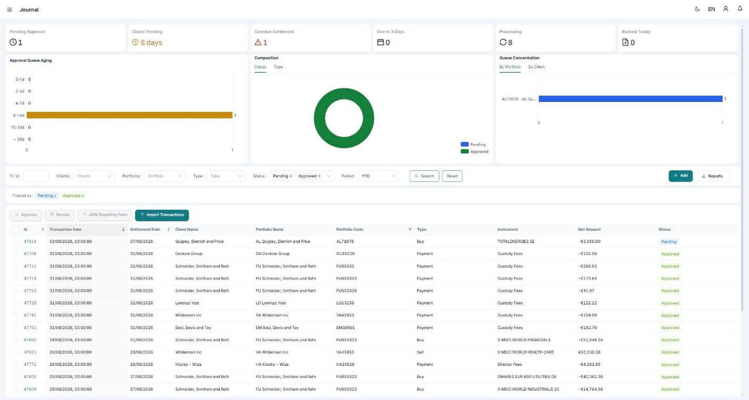Select checkbox for transaction 47708
The image size is (749, 400).
tap(16, 254)
